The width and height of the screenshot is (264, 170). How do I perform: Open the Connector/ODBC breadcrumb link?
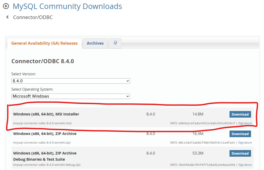[x=33, y=17]
